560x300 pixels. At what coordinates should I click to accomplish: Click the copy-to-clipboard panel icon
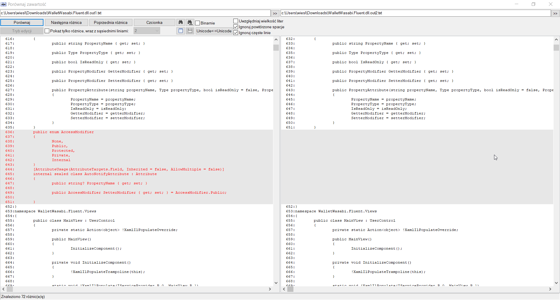point(180,31)
